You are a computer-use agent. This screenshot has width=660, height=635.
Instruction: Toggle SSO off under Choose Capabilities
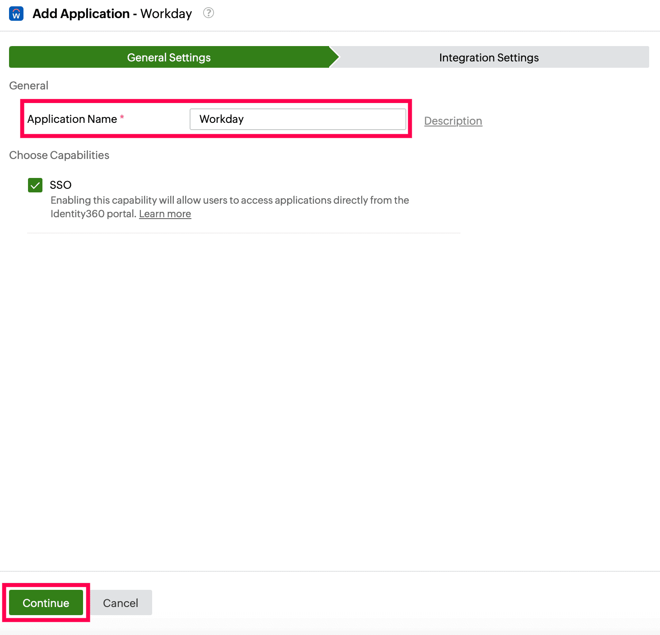click(x=35, y=185)
